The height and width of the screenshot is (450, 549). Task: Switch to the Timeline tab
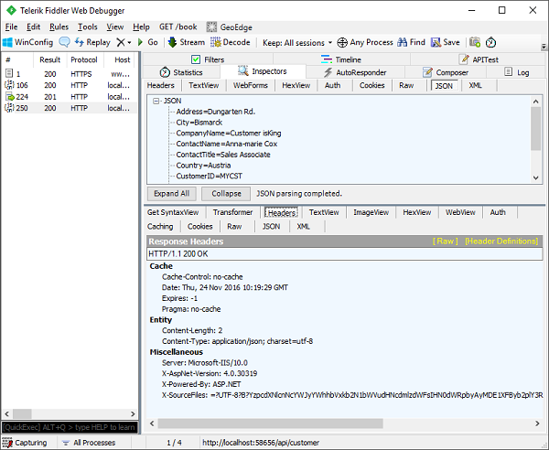tap(341, 59)
